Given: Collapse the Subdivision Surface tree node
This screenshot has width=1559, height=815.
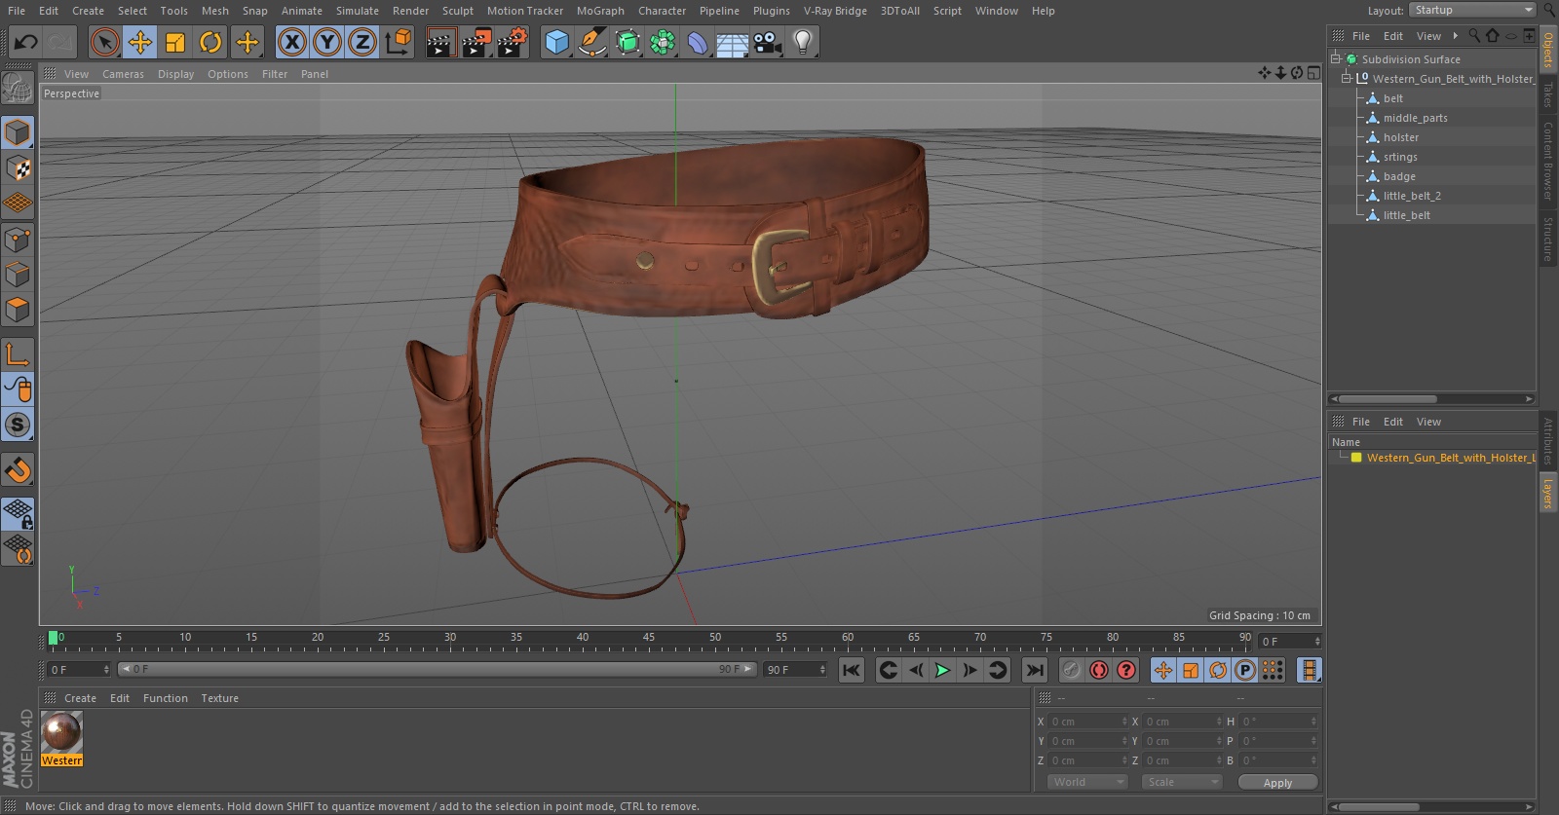Looking at the screenshot, I should tap(1336, 58).
